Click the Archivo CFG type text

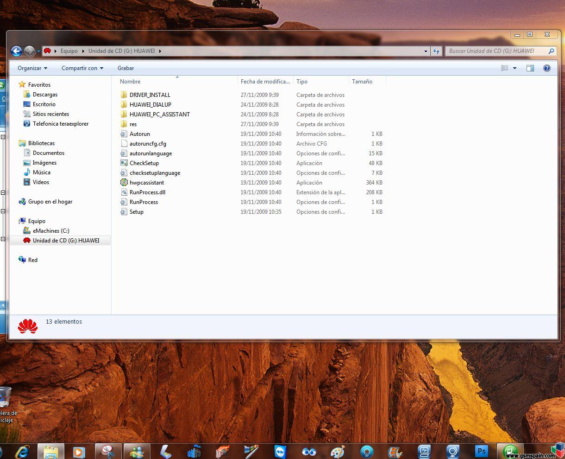(x=312, y=144)
